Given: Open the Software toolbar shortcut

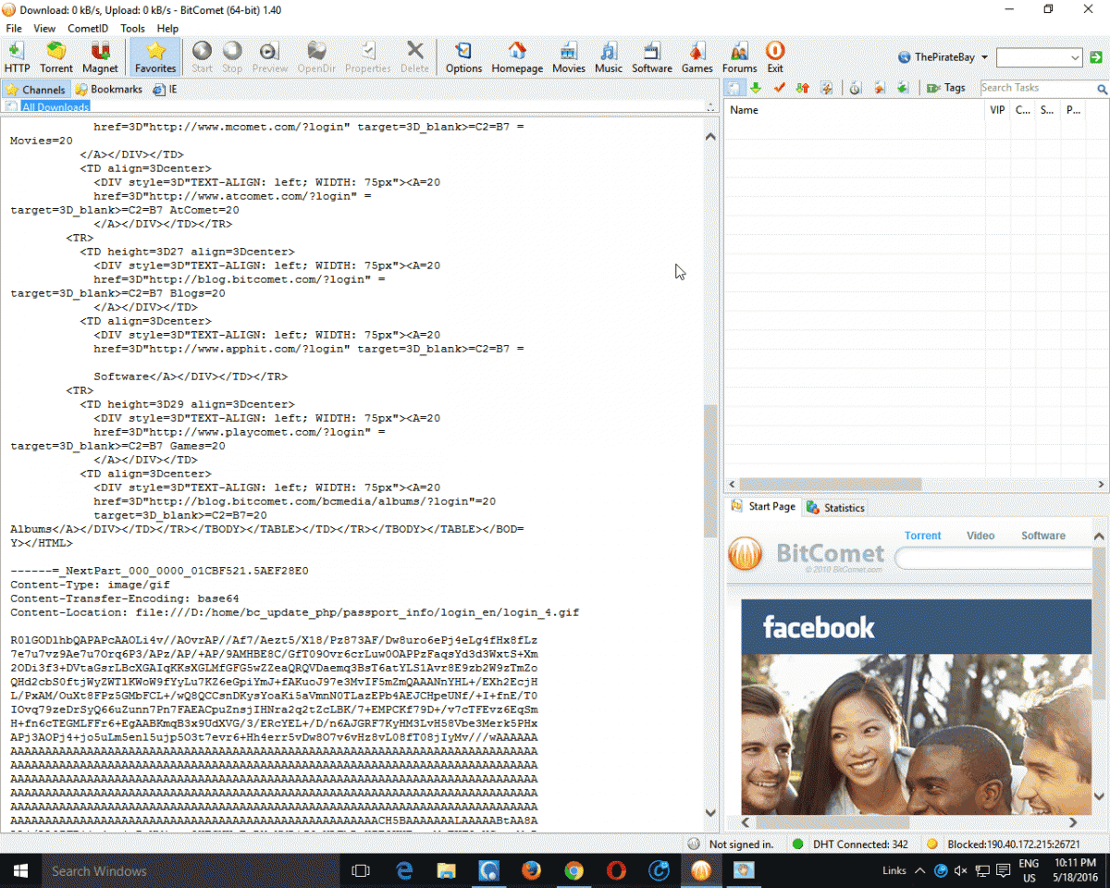Looking at the screenshot, I should (x=652, y=57).
